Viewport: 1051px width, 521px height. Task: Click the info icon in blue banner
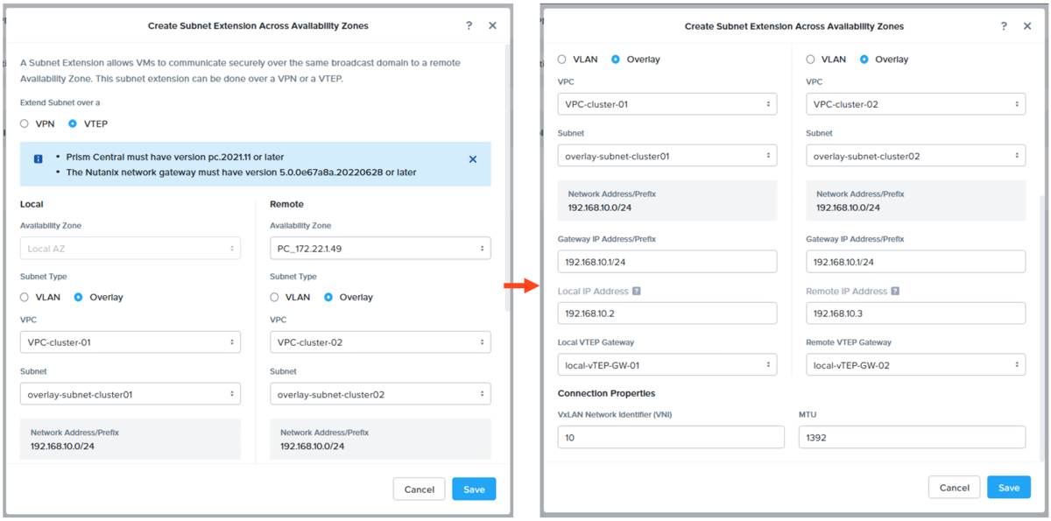point(39,159)
